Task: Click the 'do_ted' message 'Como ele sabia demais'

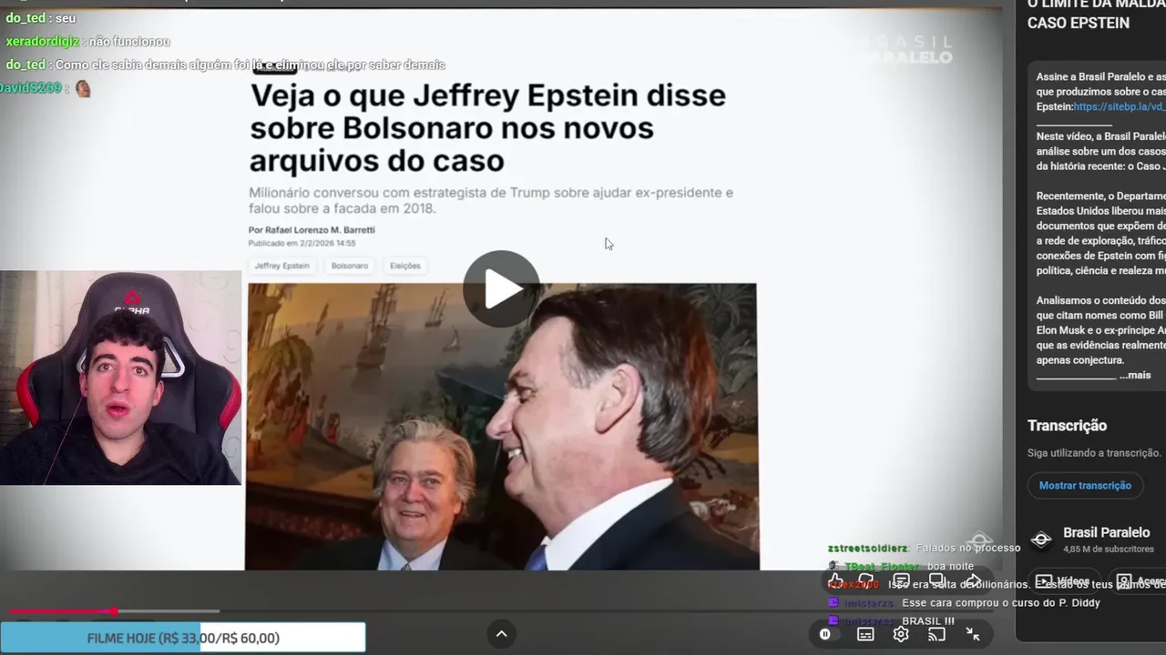Action: point(251,65)
